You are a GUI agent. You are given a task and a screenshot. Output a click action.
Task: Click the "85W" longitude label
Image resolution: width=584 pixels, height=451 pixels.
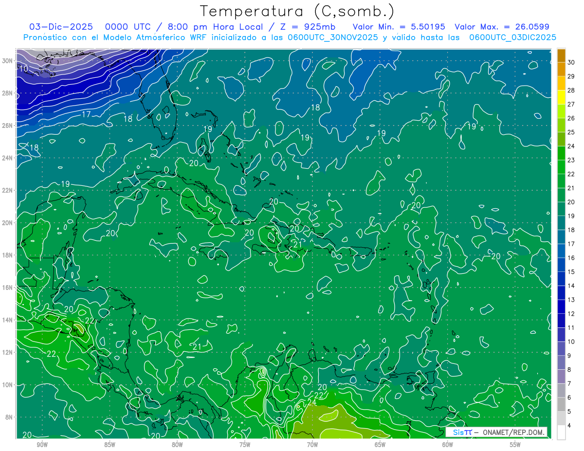click(109, 445)
